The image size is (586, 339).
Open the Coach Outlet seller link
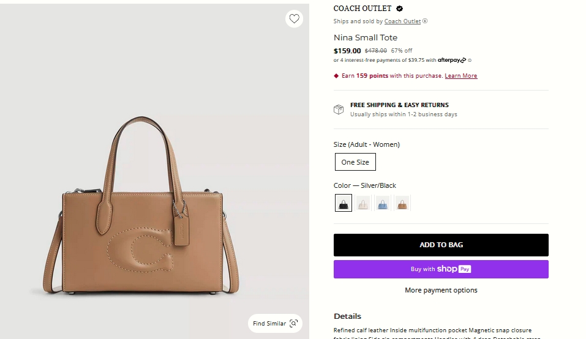point(402,21)
